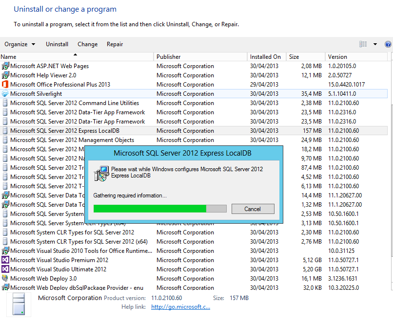Open the go.microsoft.com help link
Screen dimensions: 393x319
[180, 307]
